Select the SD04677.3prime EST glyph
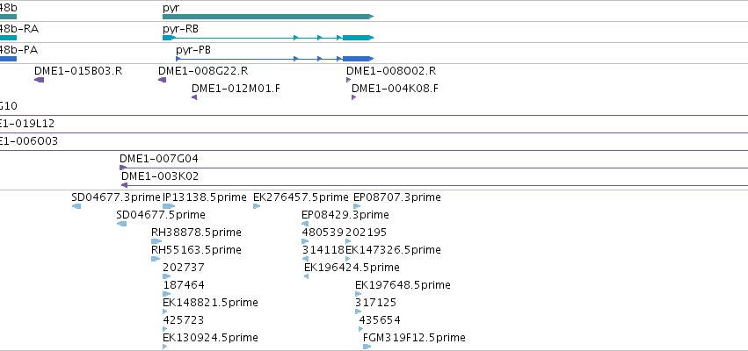Image resolution: width=748 pixels, height=351 pixels. coord(76,206)
